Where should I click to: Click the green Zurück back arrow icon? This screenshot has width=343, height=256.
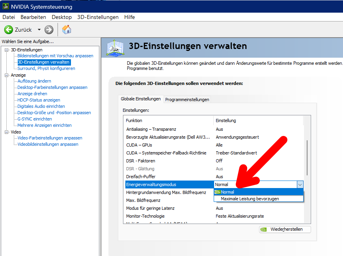pos(9,30)
